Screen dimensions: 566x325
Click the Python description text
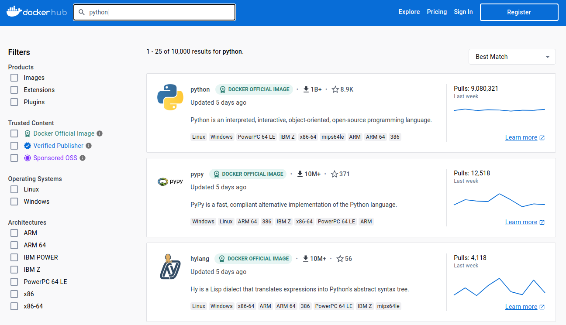click(311, 120)
